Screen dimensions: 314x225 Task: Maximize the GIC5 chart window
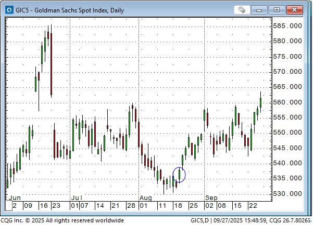[277, 9]
